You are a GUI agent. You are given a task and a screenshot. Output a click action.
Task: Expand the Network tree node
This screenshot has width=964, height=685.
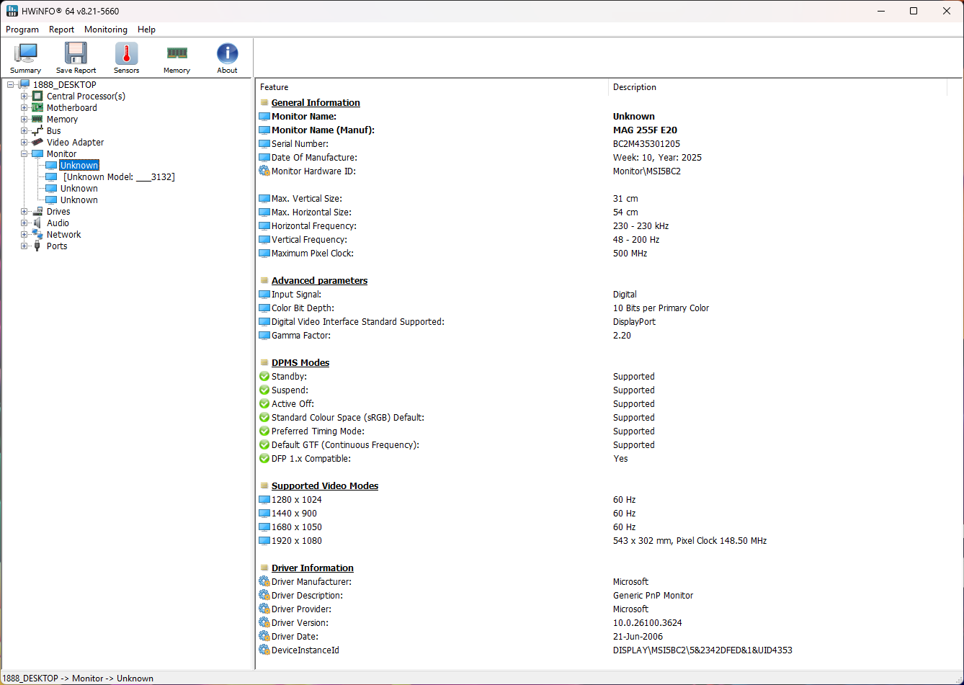[24, 235]
